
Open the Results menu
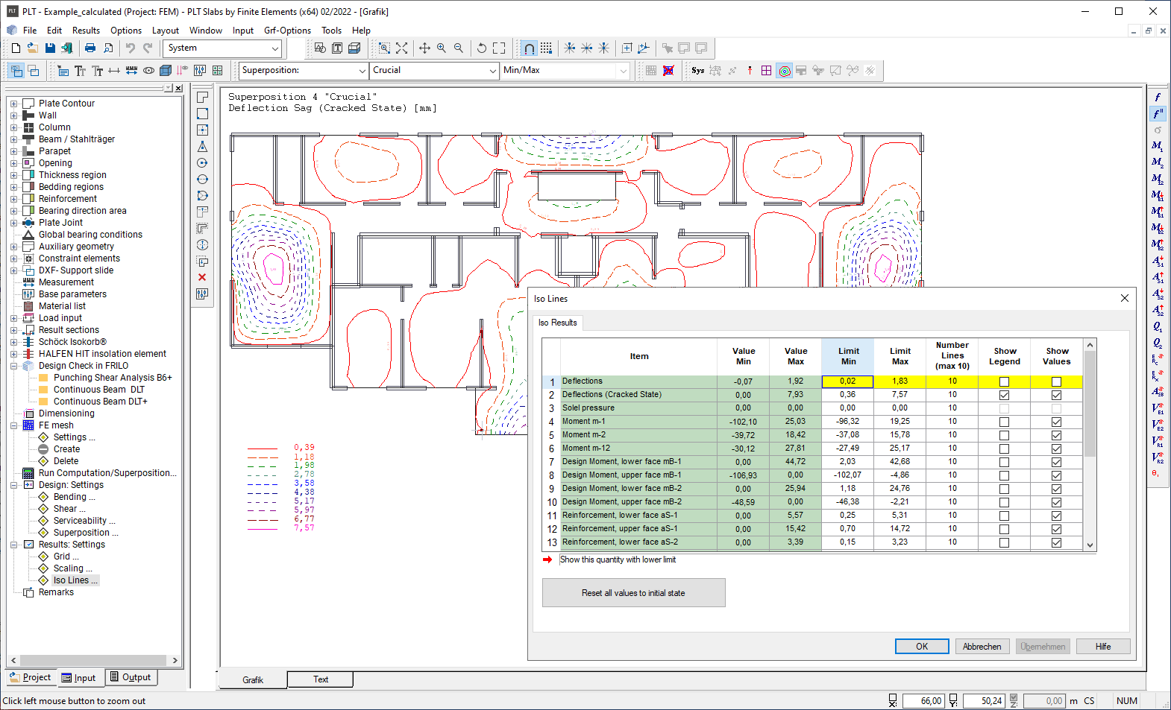point(86,31)
